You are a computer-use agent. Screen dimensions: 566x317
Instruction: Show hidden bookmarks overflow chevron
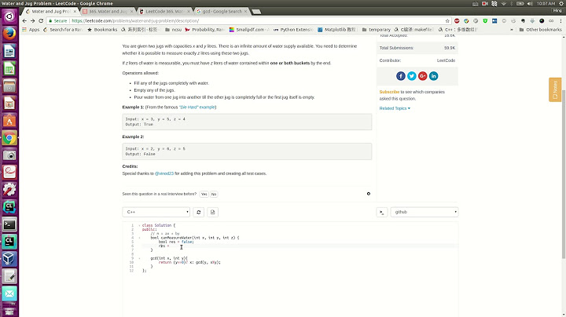(512, 30)
